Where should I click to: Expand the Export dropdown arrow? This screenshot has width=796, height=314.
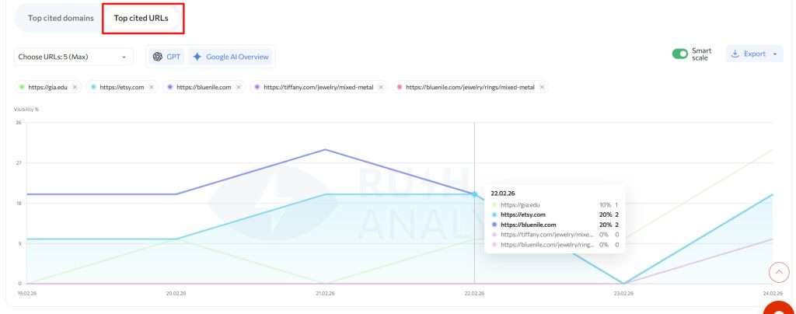coord(774,54)
